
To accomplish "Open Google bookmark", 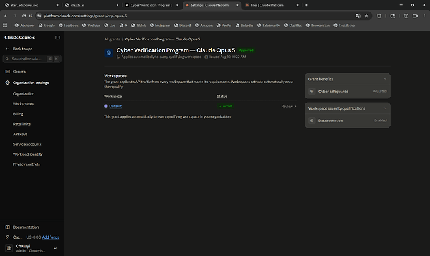I will click(47, 25).
